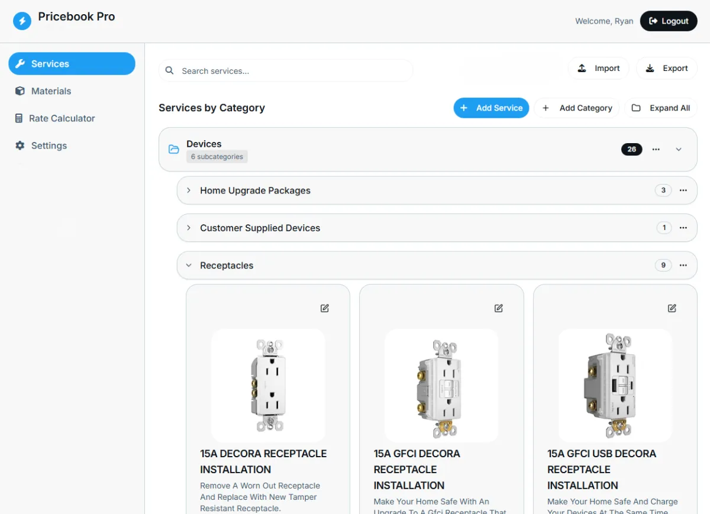
Task: Click Expand All categories button
Action: click(x=661, y=108)
